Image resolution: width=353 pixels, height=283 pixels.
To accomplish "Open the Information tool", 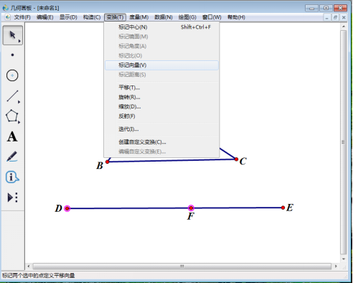I will coord(12,177).
